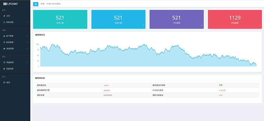The image size is (264, 121).
Task: Open the teal 会员人数 521 stat card
Action: pyautogui.click(x=60, y=19)
